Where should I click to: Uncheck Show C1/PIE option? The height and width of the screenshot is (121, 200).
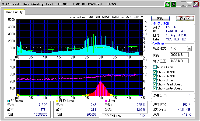[155, 72]
